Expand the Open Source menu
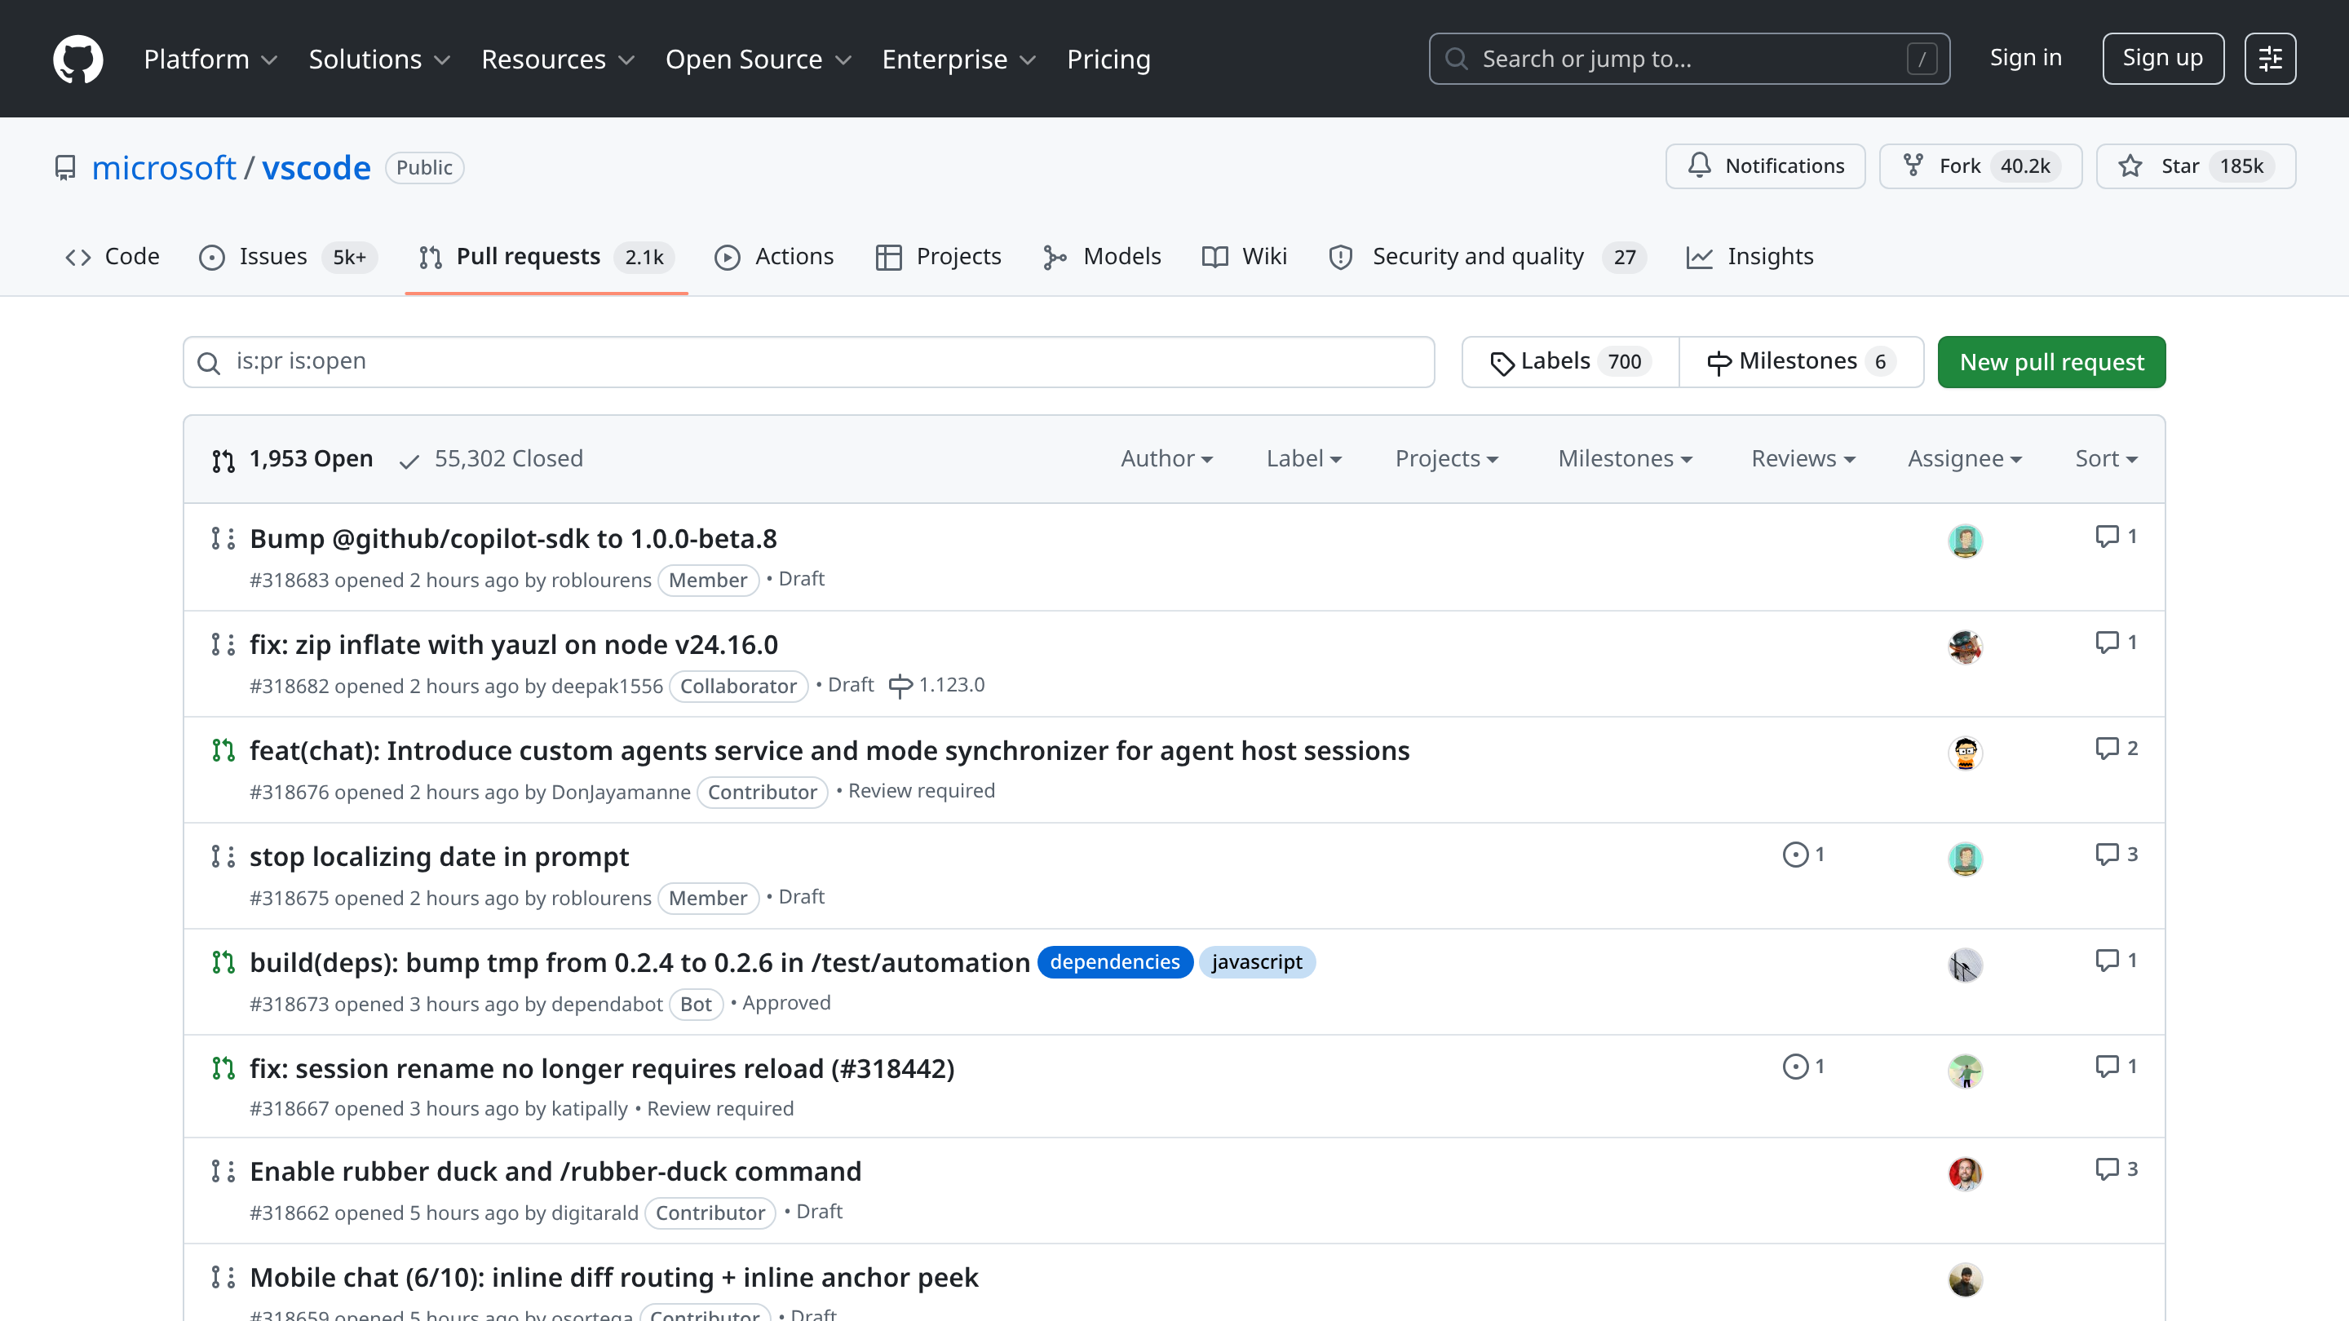2349x1321 pixels. pyautogui.click(x=758, y=60)
